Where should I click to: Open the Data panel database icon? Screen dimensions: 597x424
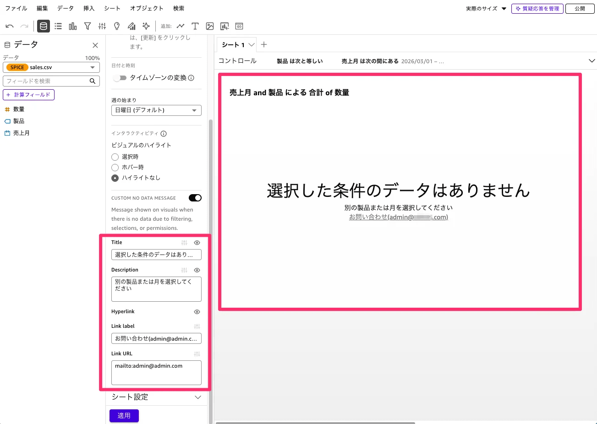point(44,26)
